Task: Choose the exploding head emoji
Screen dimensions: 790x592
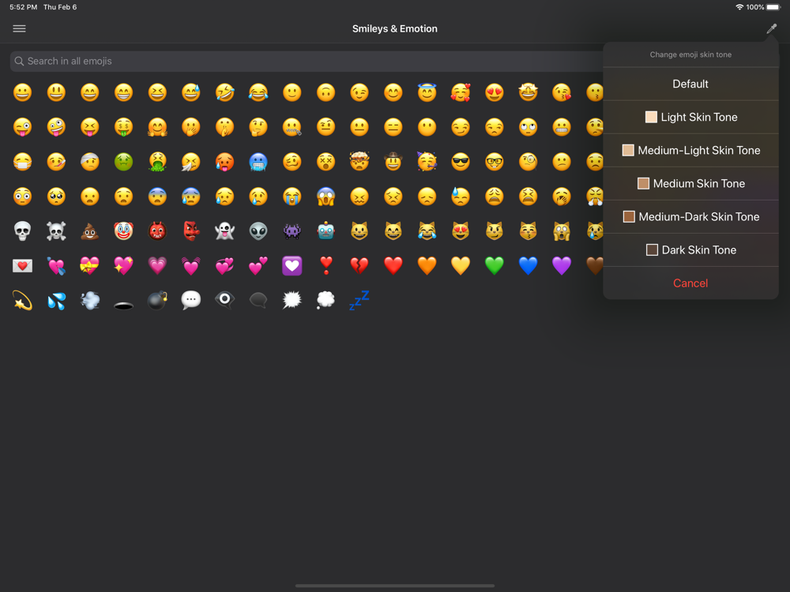Action: coord(359,162)
